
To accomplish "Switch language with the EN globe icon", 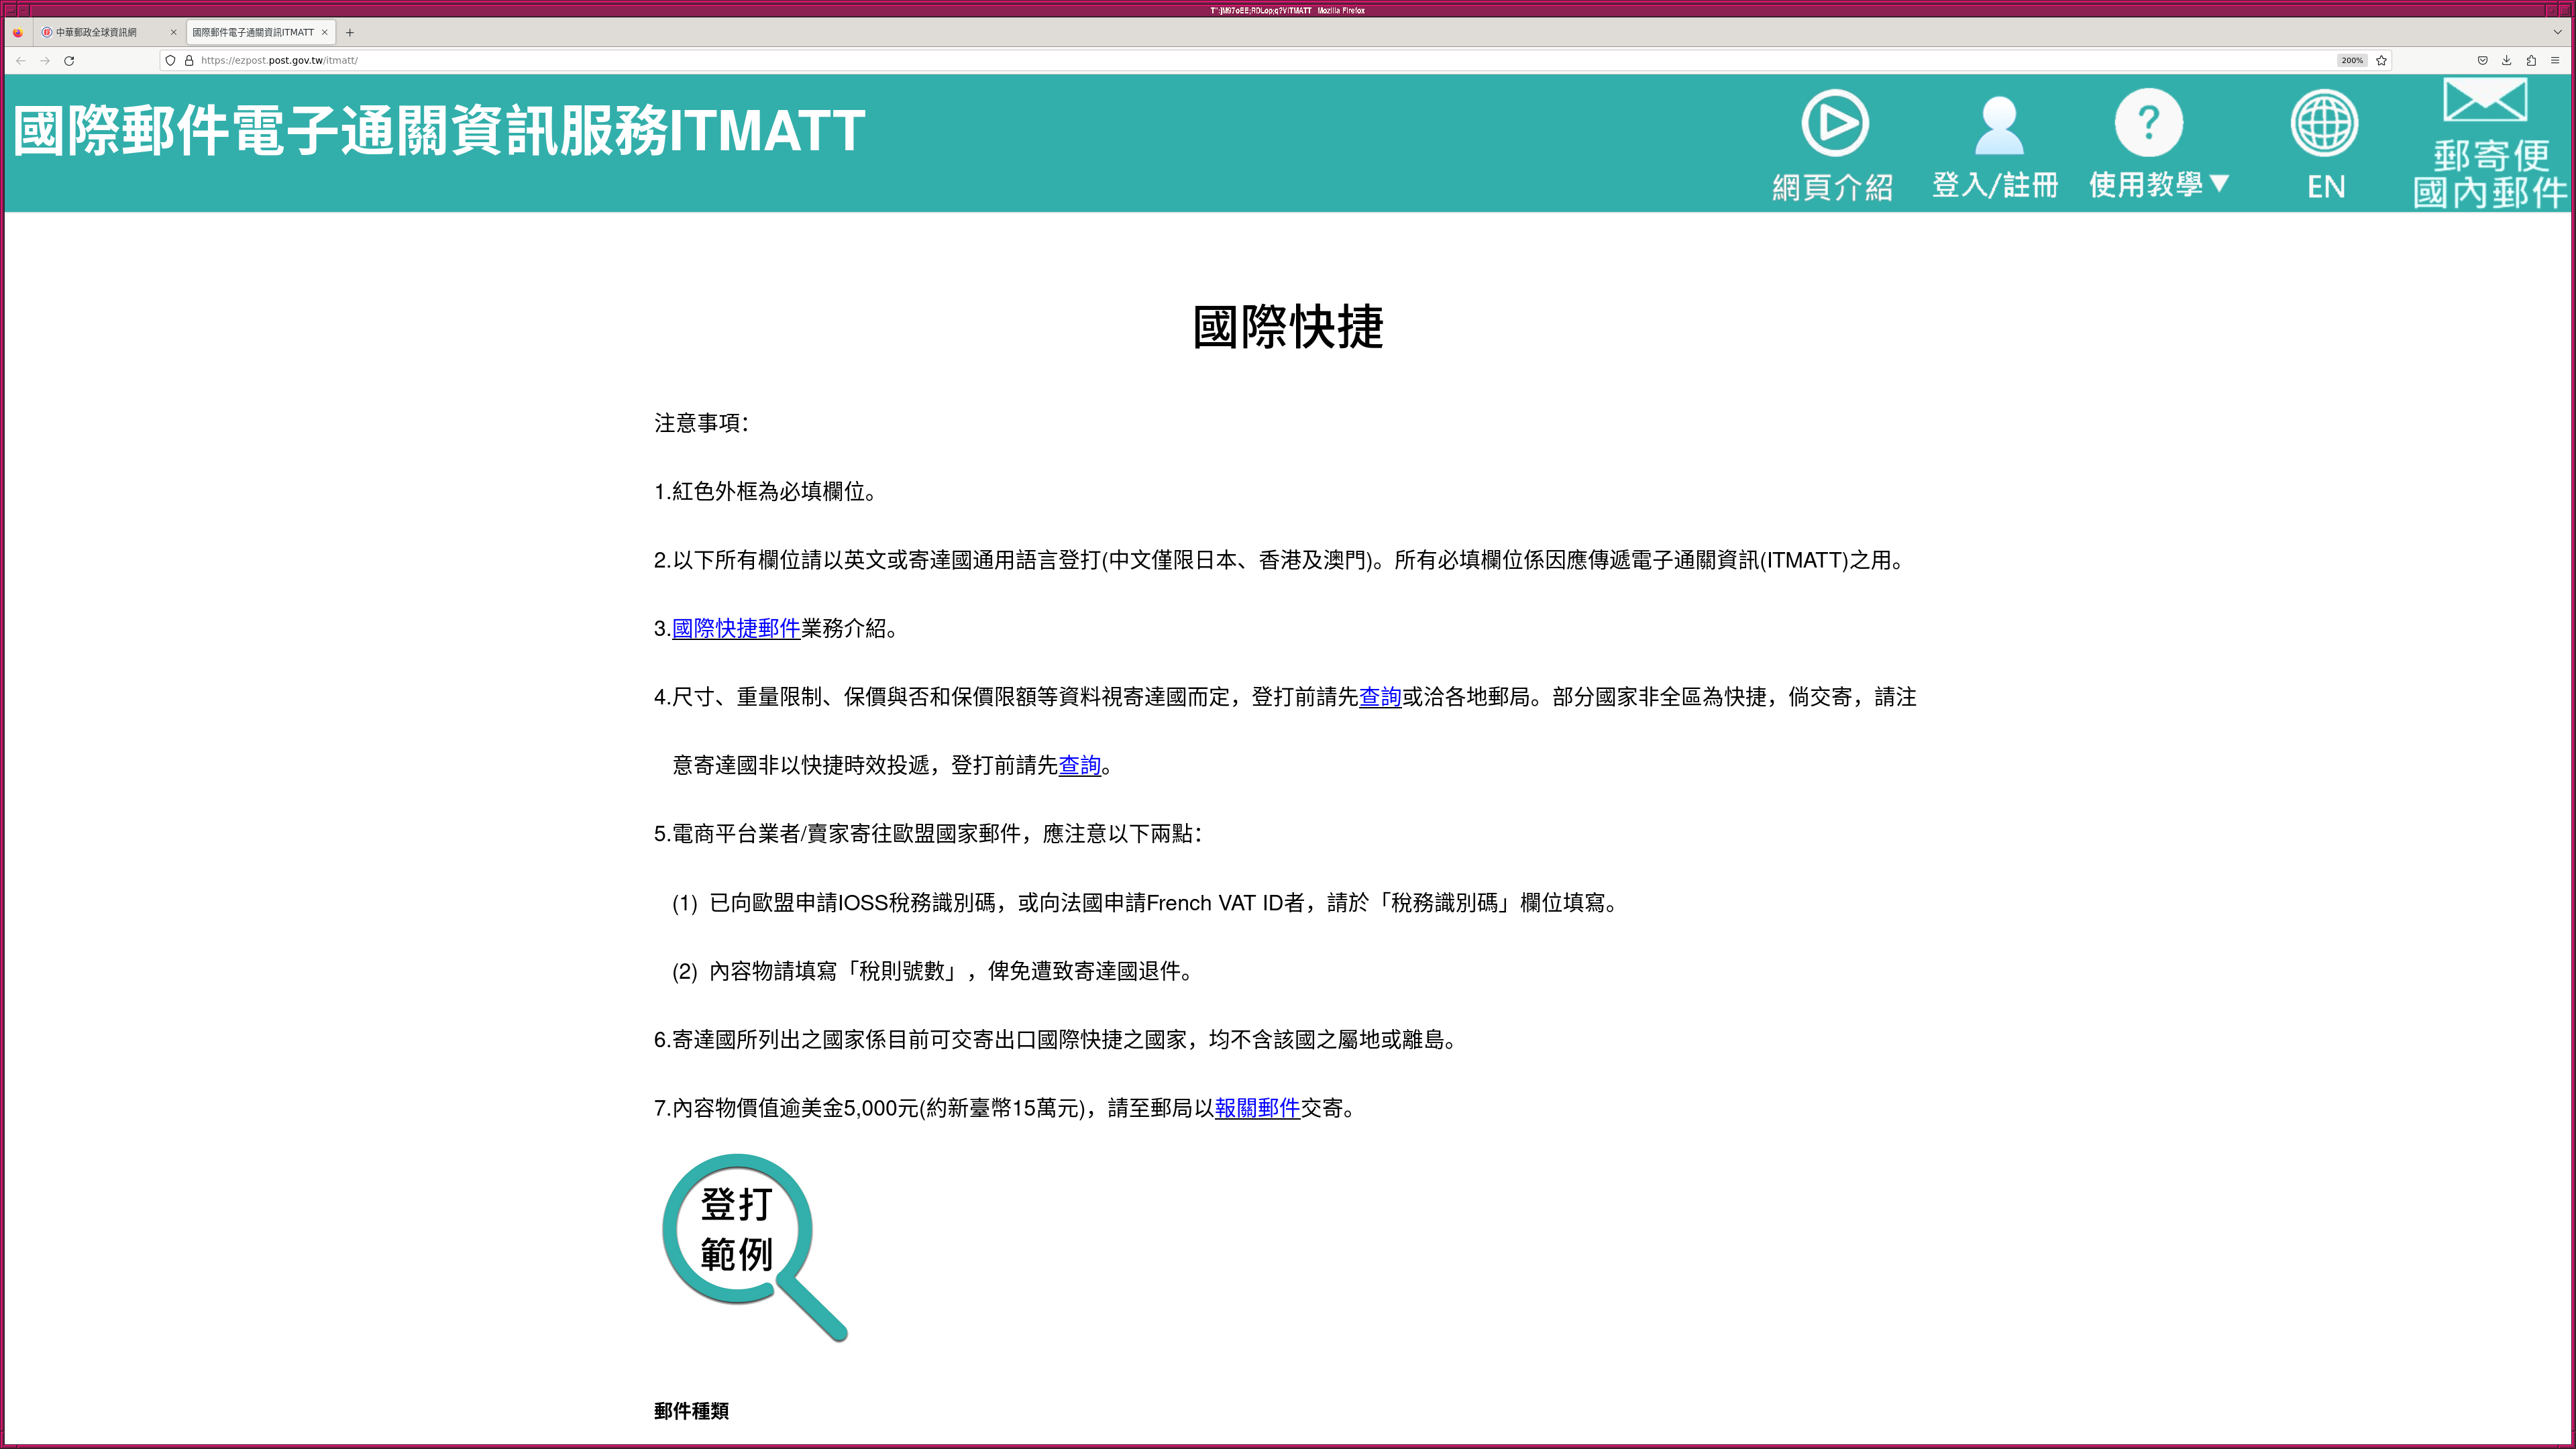I will (2324, 124).
